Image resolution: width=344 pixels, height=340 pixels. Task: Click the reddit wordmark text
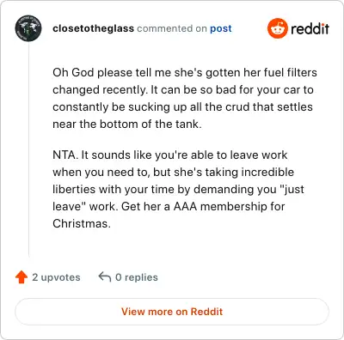point(310,28)
